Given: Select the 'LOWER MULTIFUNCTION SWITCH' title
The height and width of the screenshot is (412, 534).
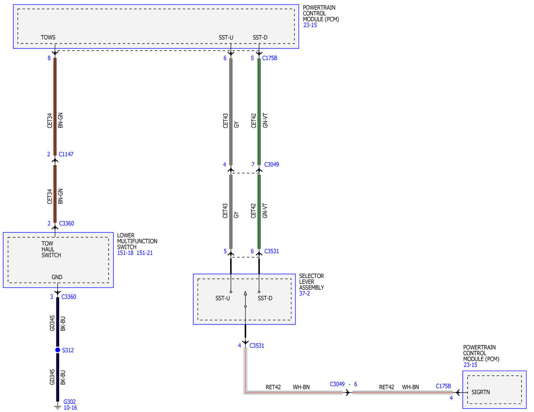Looking at the screenshot, I should click(137, 241).
